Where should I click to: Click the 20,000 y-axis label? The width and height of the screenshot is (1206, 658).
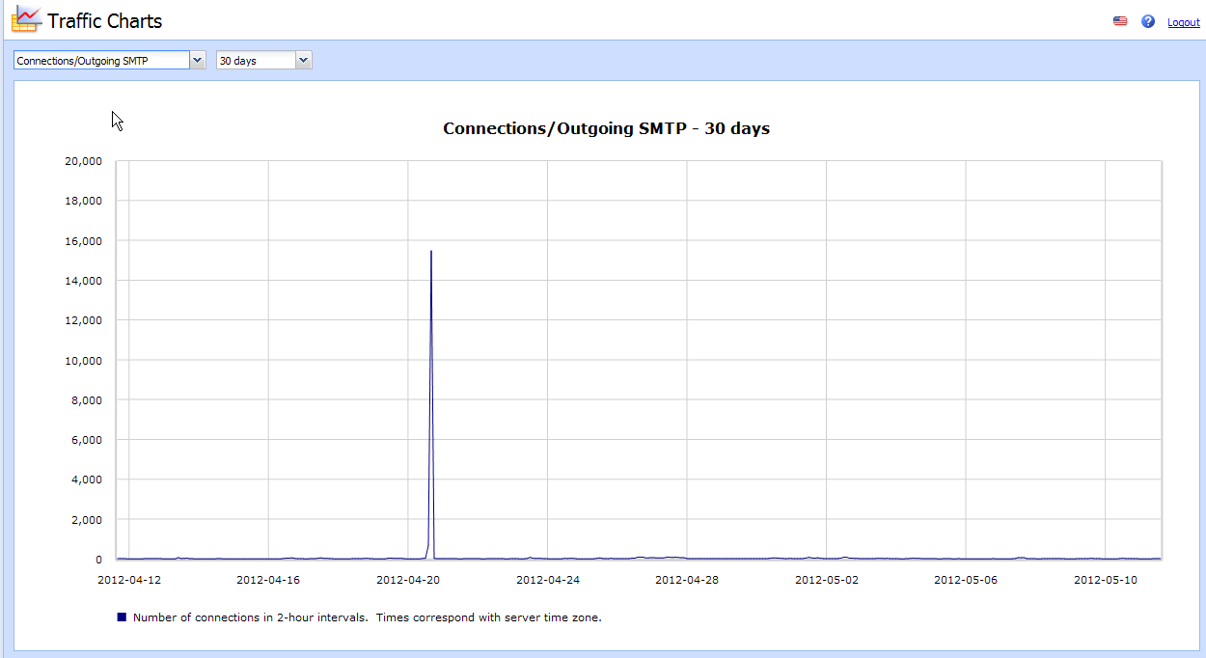coord(83,161)
